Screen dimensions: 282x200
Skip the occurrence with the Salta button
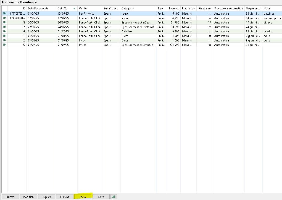[101, 197]
